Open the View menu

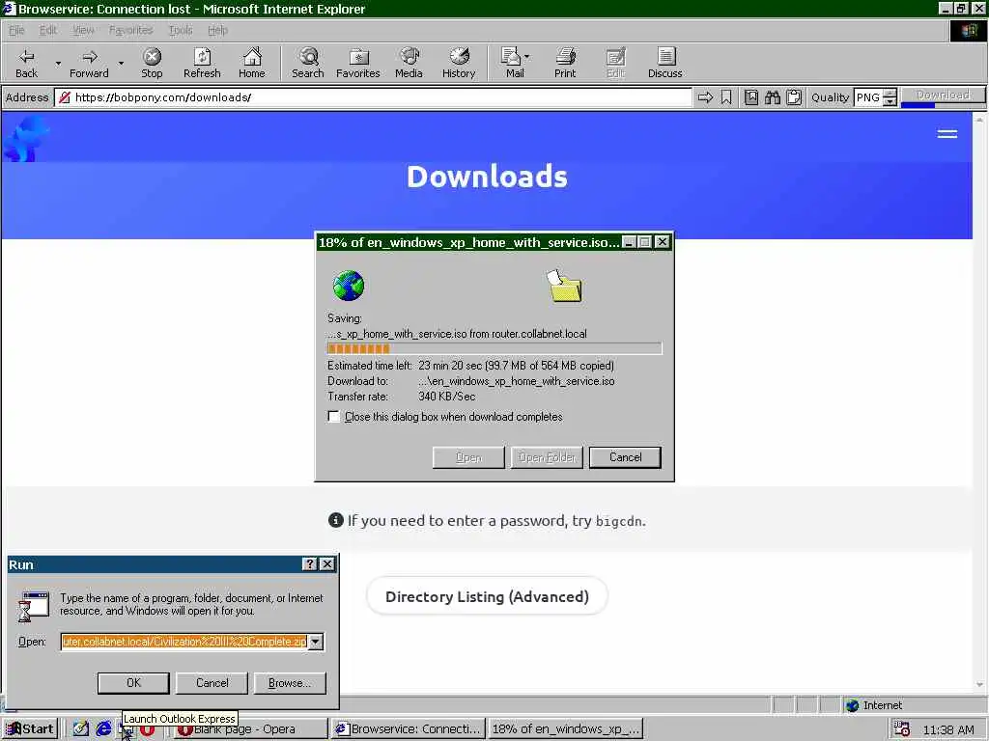click(83, 30)
